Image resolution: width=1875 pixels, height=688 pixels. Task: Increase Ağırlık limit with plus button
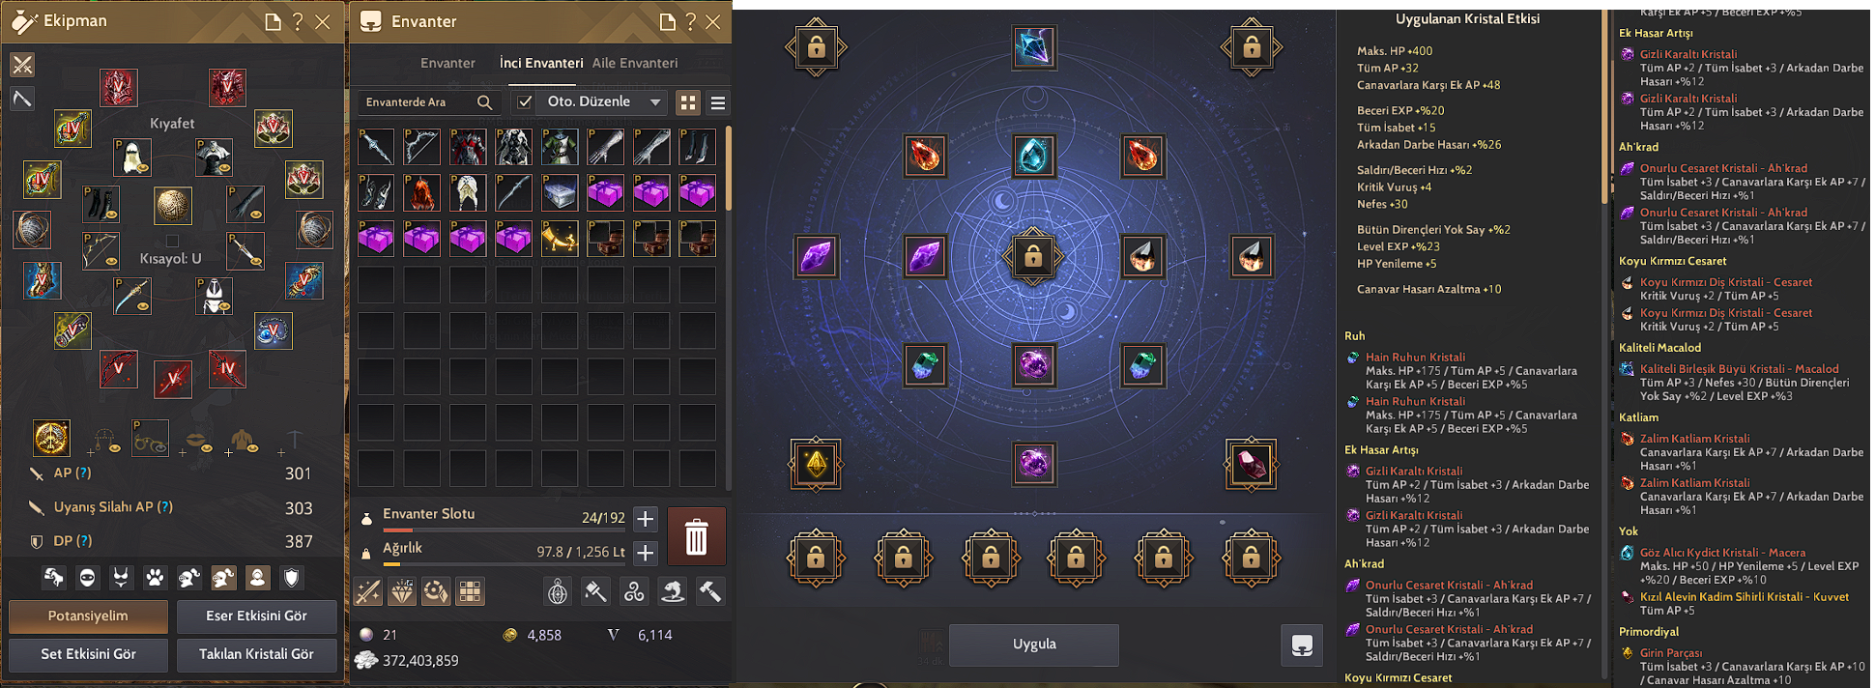(x=646, y=553)
